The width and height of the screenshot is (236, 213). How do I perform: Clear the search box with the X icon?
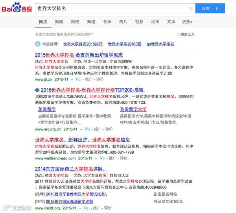[x=190, y=8]
